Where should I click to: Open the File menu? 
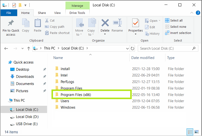tap(8, 13)
